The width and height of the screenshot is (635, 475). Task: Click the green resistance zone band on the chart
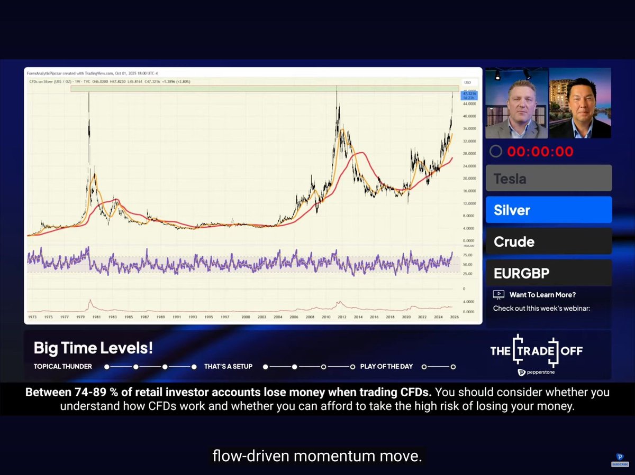coord(265,88)
